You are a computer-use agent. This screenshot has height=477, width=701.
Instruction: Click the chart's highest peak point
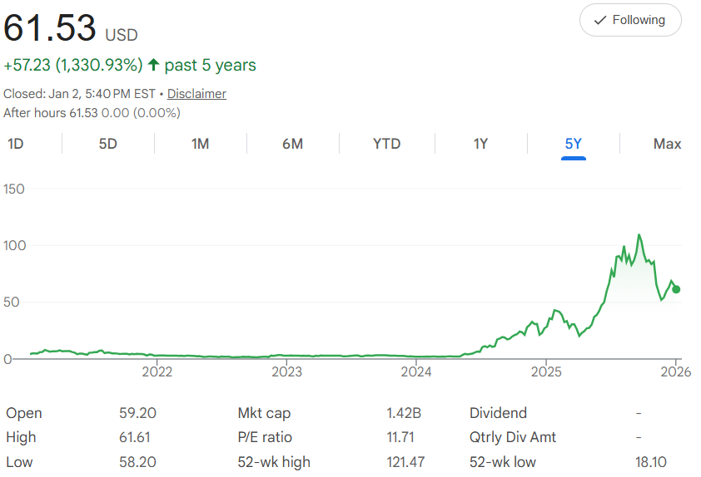(639, 235)
